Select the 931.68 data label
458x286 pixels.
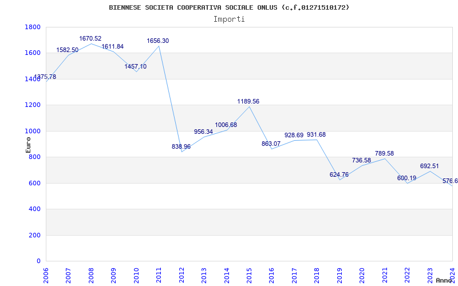316,135
